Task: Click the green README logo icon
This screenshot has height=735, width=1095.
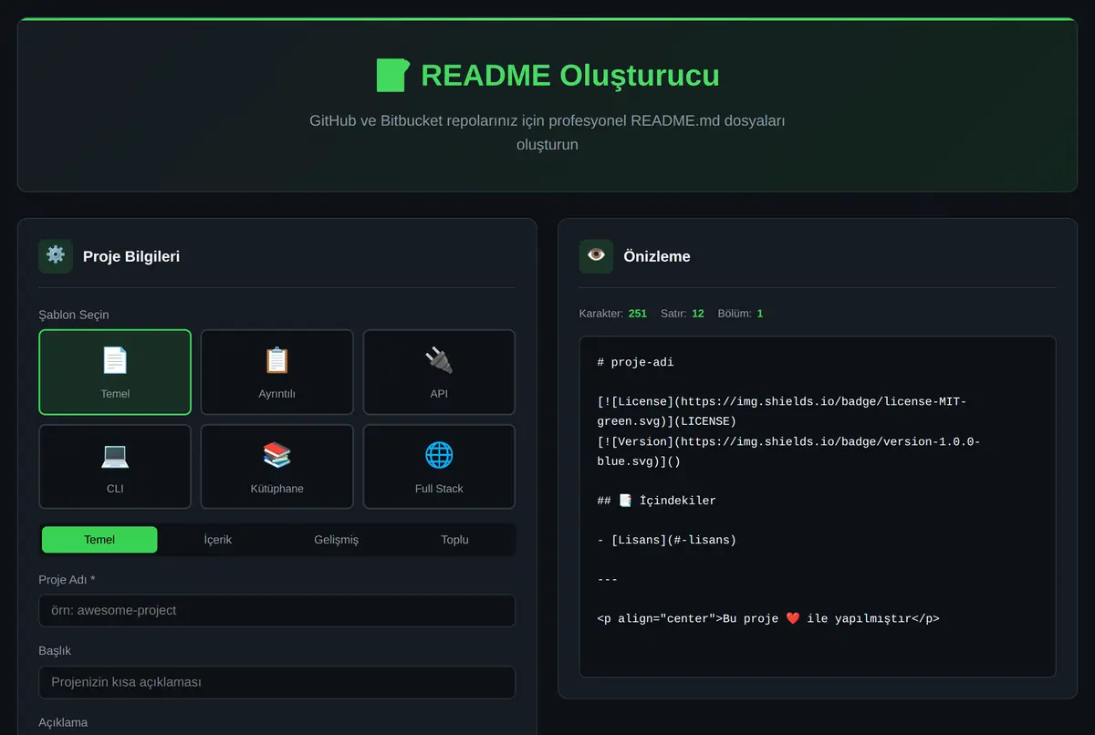Action: tap(392, 75)
